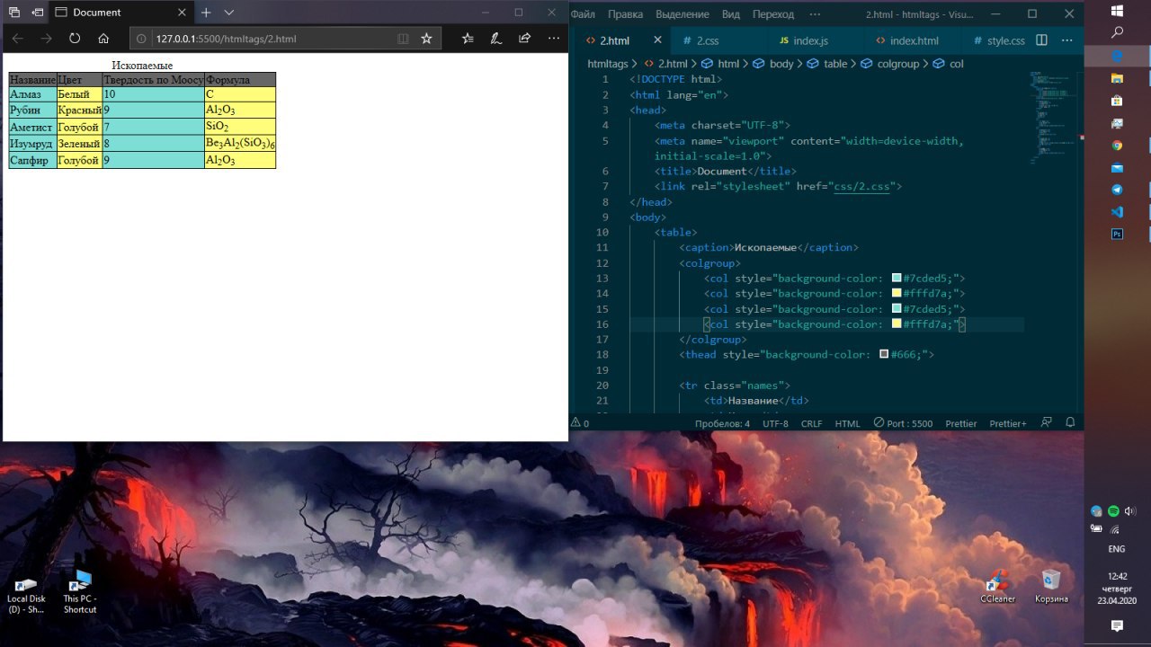Open the #fffd7a swatch on line 14
The height and width of the screenshot is (647, 1151).
[897, 293]
